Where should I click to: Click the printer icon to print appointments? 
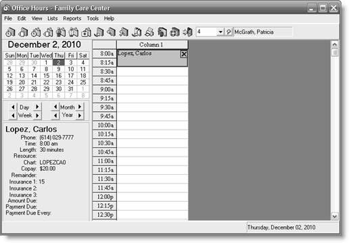149,32
